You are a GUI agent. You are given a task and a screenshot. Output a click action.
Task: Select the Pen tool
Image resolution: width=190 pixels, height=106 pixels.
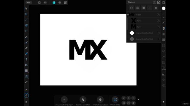26,48
